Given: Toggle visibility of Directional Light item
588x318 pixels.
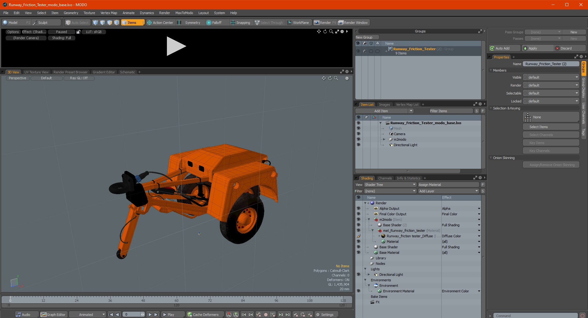Looking at the screenshot, I should click(x=358, y=145).
